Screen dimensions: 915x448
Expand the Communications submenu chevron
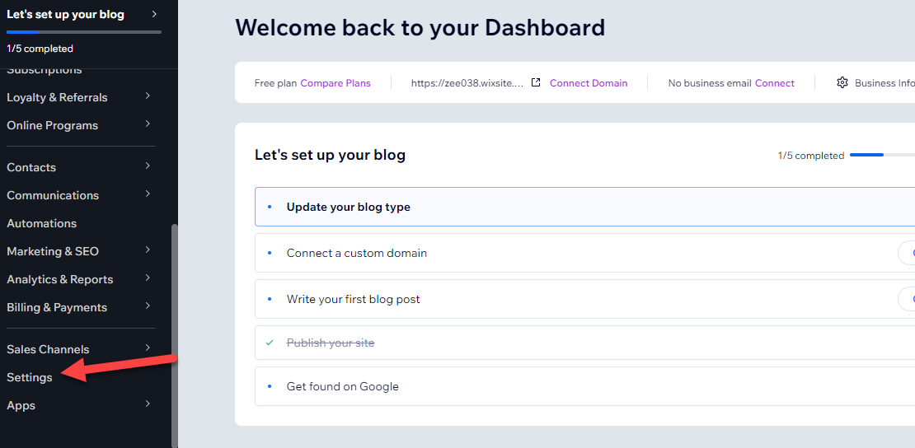[x=148, y=194]
